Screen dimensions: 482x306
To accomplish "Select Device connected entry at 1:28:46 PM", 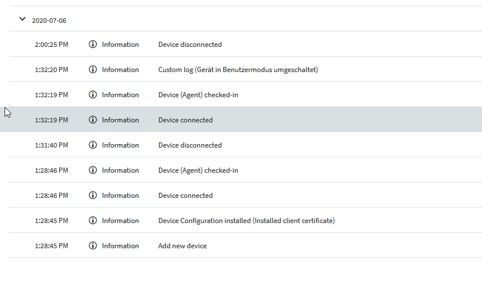I will point(185,196).
